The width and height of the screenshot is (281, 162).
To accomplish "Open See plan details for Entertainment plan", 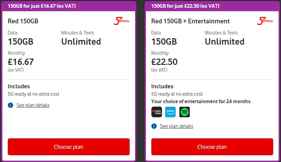I will point(176,126).
